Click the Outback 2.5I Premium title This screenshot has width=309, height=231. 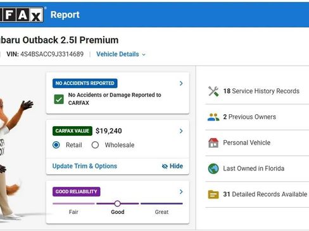click(70, 40)
